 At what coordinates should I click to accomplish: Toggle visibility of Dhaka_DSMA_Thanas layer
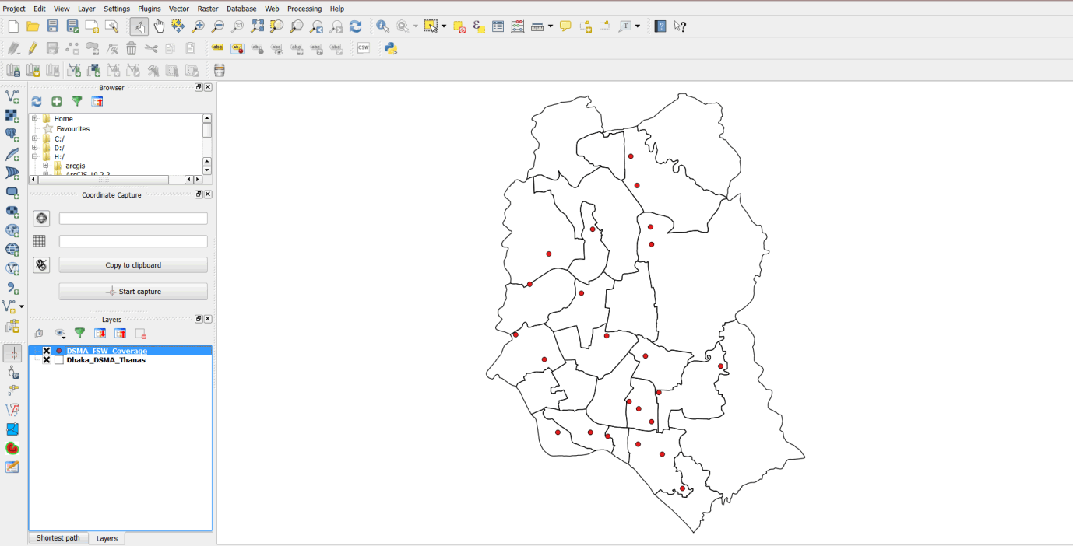(x=47, y=360)
